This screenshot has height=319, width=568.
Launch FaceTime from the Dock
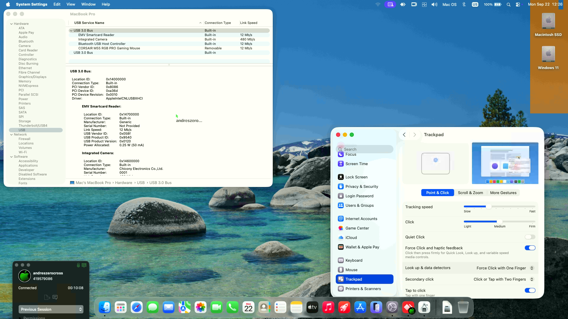pos(217,307)
